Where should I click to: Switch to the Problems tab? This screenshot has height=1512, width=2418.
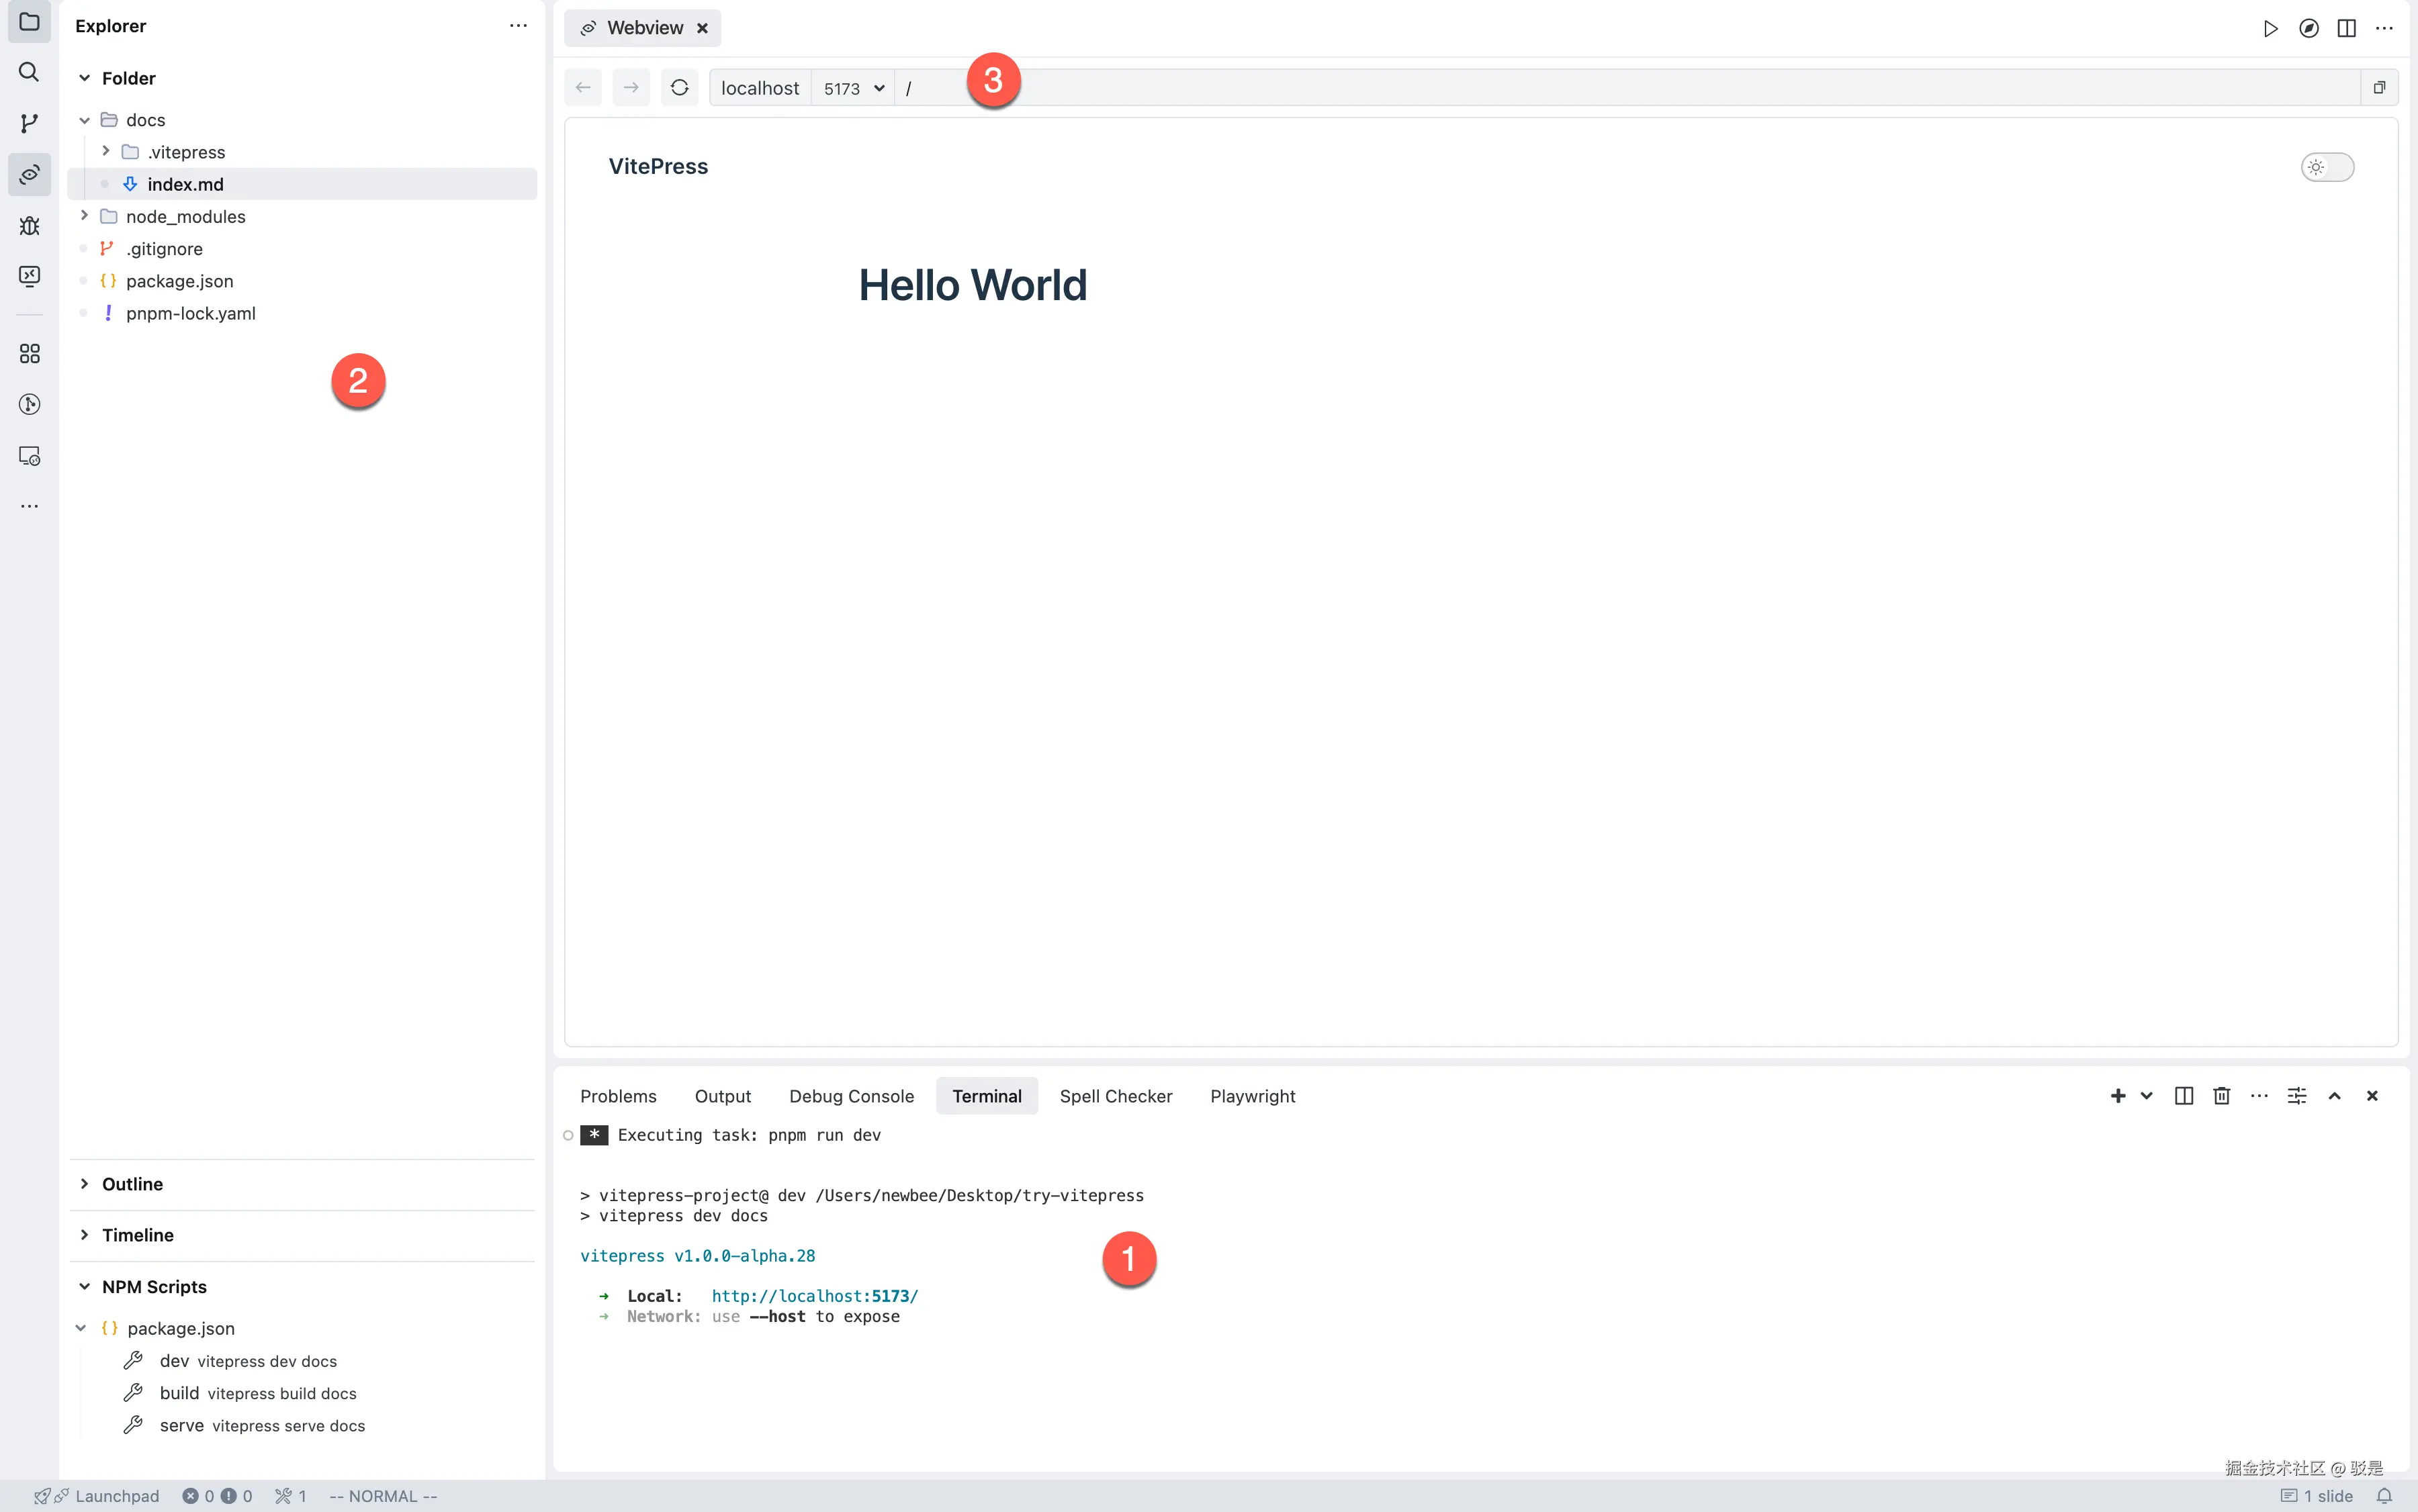tap(618, 1096)
